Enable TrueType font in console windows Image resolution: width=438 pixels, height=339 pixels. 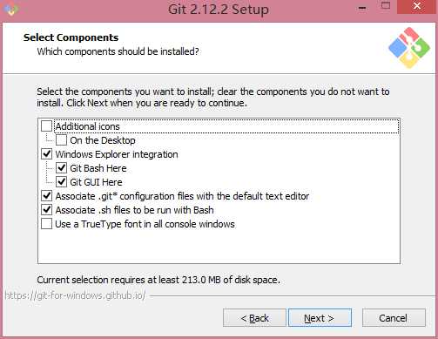pyautogui.click(x=46, y=224)
